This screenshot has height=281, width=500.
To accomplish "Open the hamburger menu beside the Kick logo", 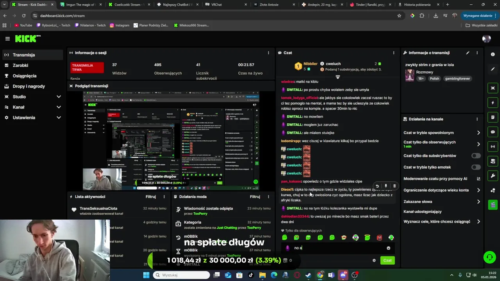I will [7, 39].
